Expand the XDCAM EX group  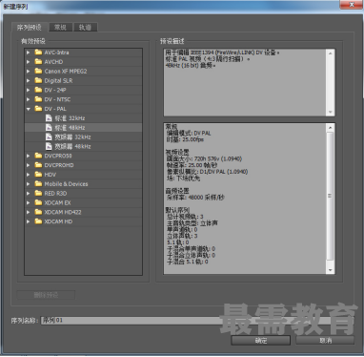click(x=29, y=202)
